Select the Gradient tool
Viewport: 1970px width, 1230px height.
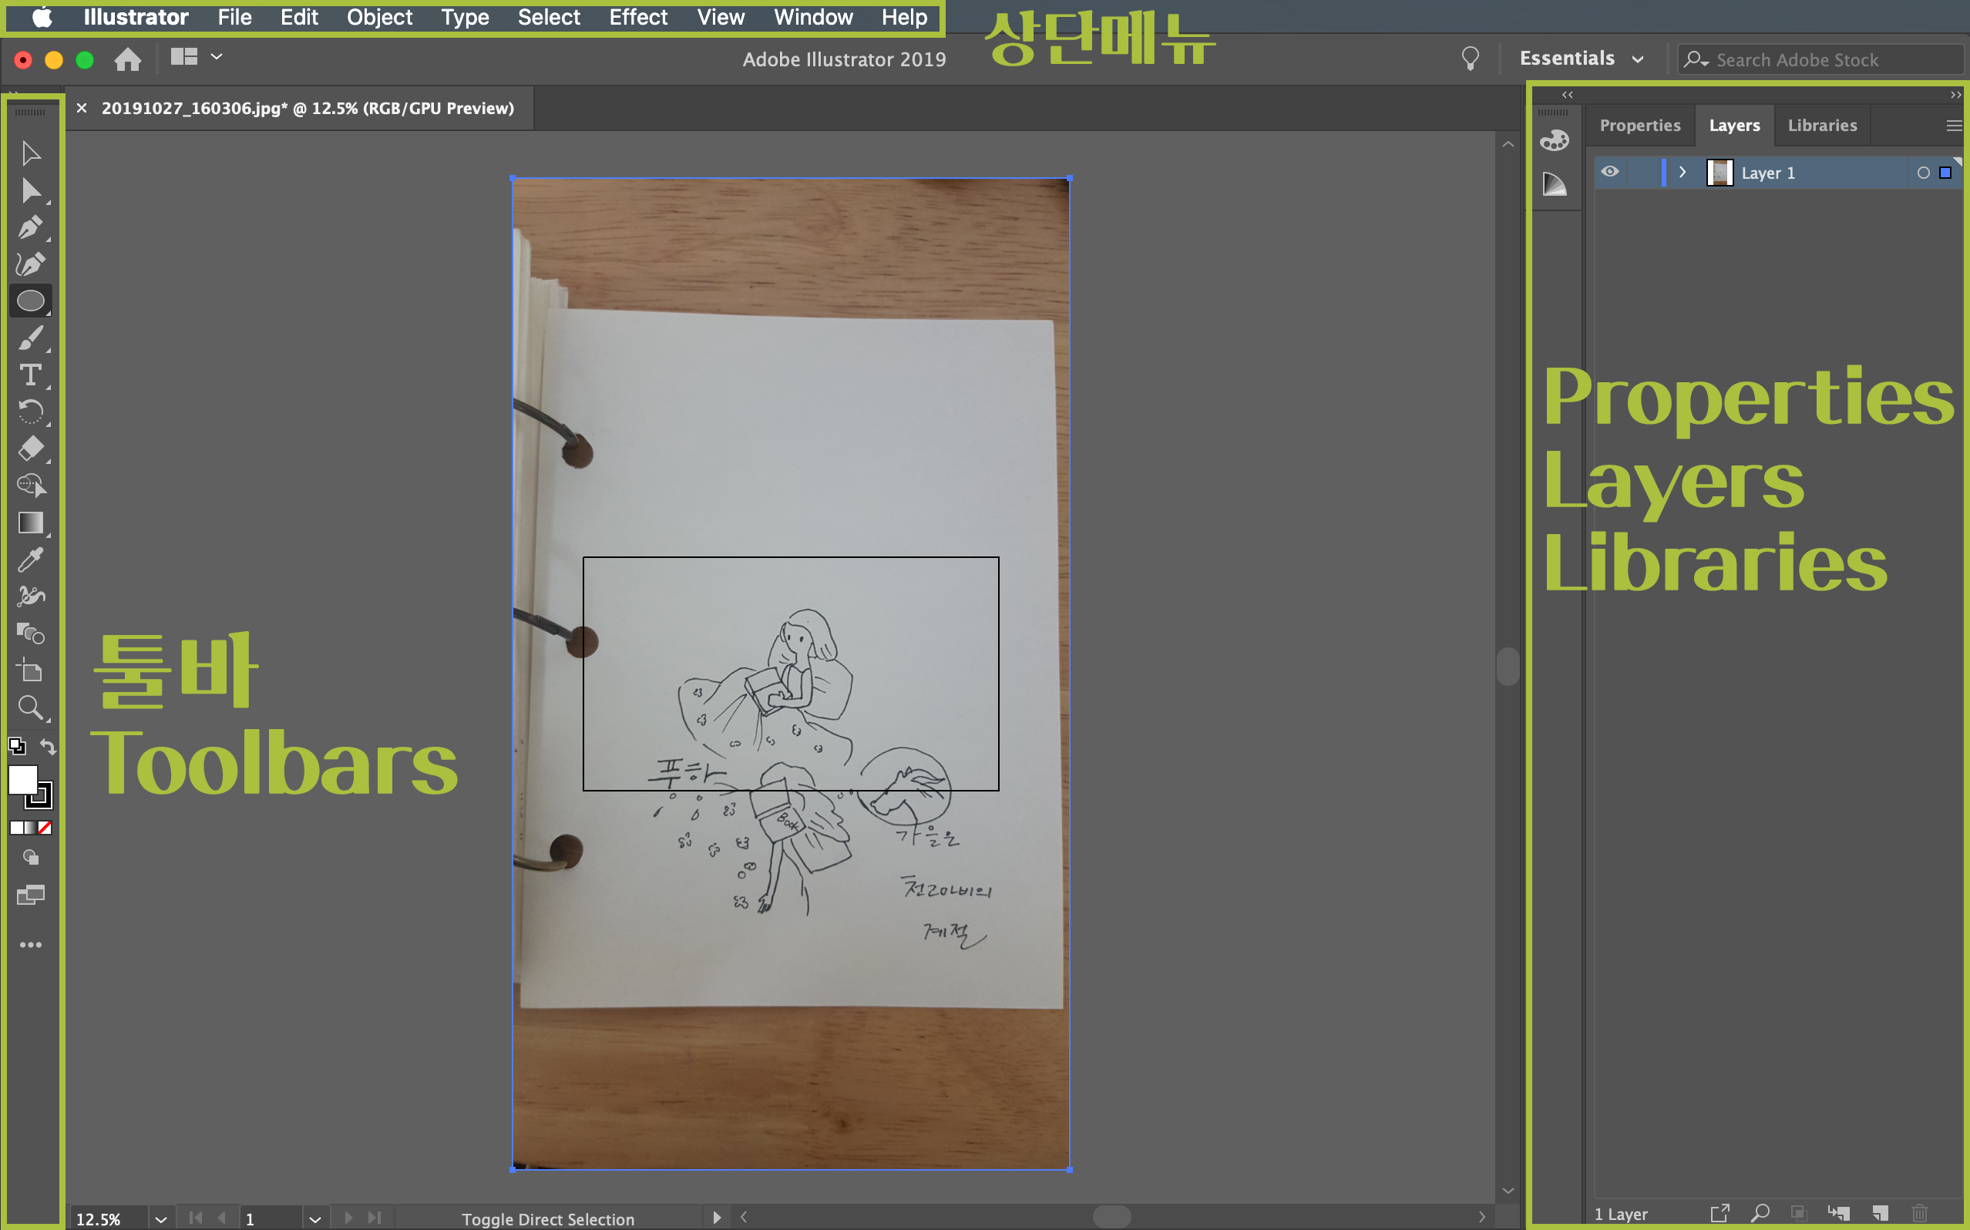pyautogui.click(x=30, y=523)
